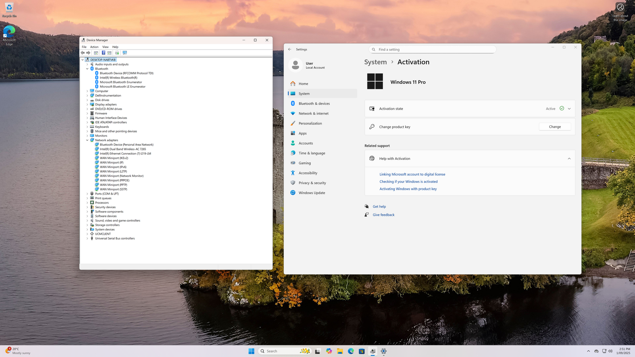
Task: Open Apps in Settings sidebar
Action: pyautogui.click(x=322, y=133)
